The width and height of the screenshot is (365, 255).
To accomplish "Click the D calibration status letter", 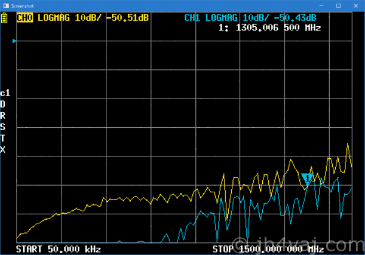I will pos(3,105).
